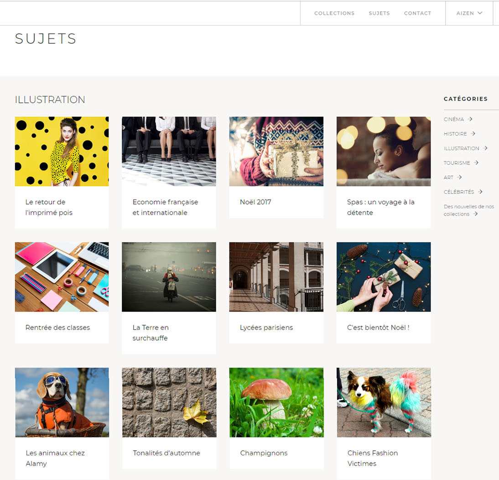Open the Lycées parisiens thumbnail image
Viewport: 499px width, 480px height.
coord(276,277)
